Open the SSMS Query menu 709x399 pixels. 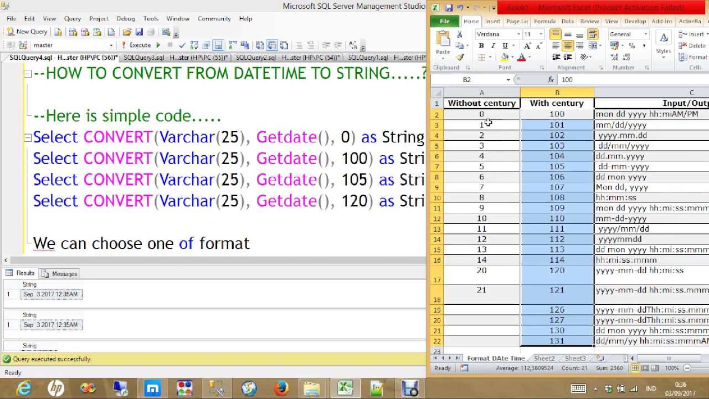click(72, 18)
